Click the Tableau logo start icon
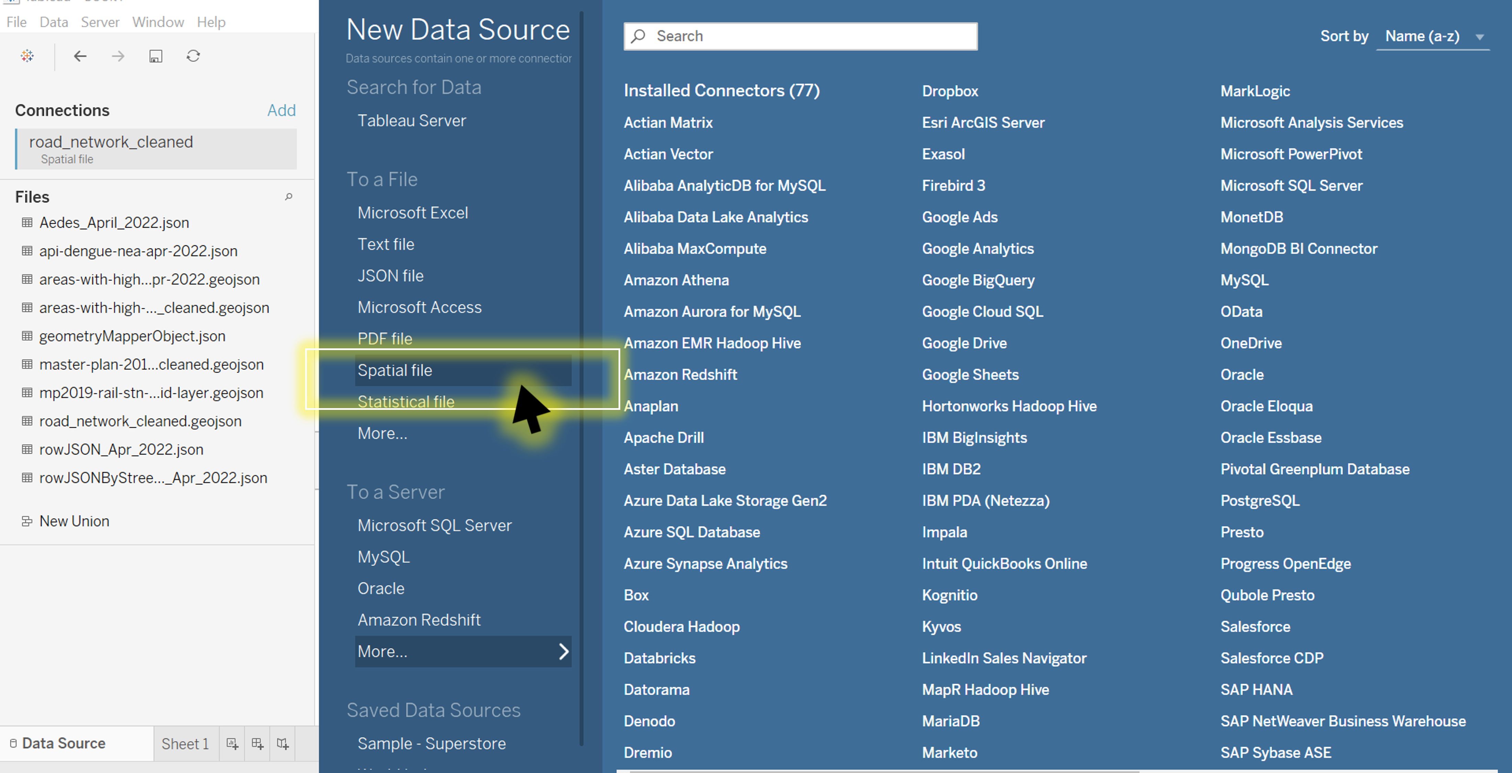 [27, 56]
